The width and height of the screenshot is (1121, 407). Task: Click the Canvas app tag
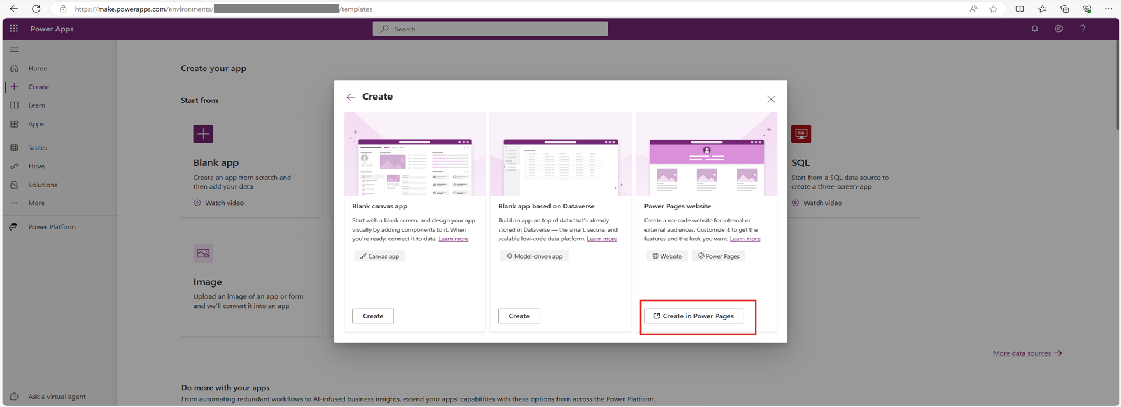[380, 256]
